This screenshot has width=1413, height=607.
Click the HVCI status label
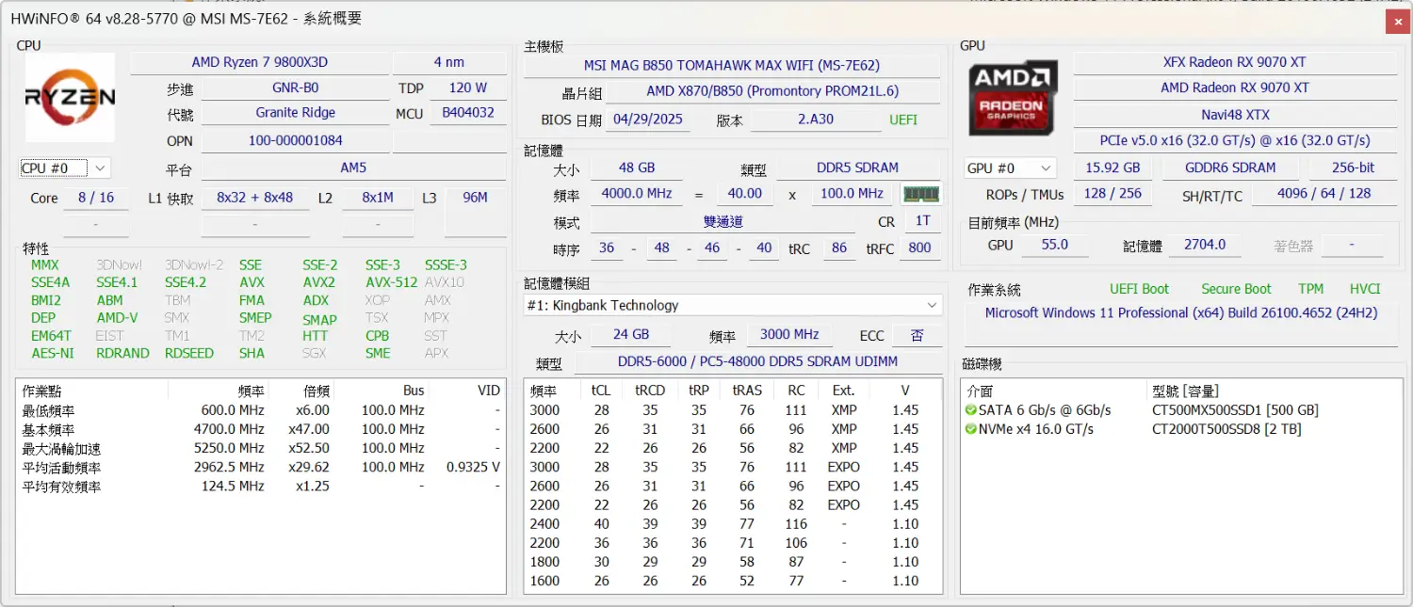point(1365,289)
